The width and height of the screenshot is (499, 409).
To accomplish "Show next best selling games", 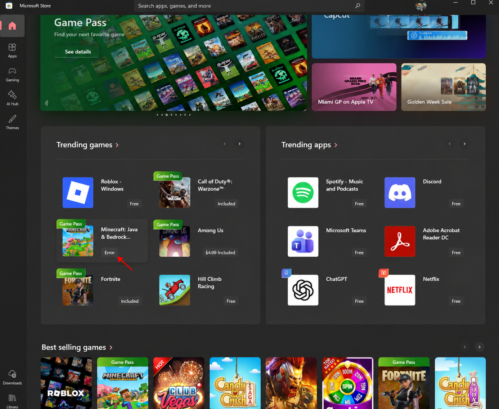I will click(480, 347).
